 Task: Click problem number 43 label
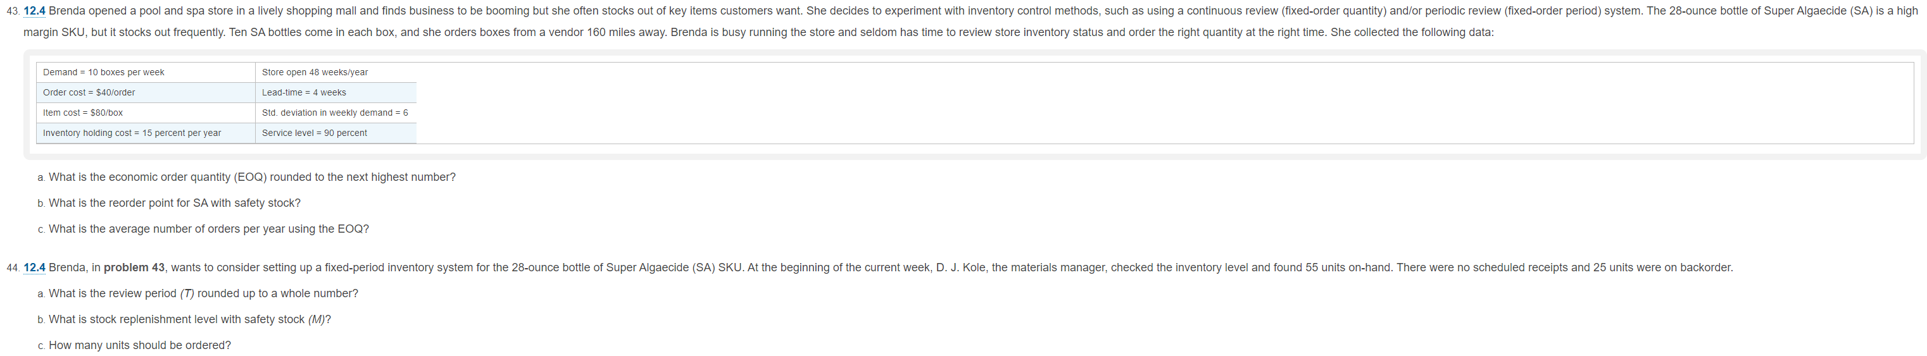[13, 11]
